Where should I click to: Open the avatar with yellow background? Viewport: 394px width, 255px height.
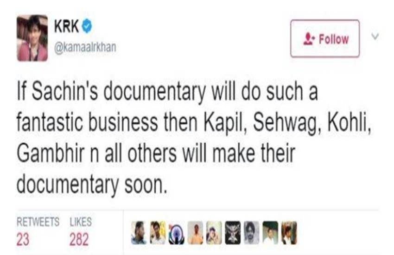(158, 233)
